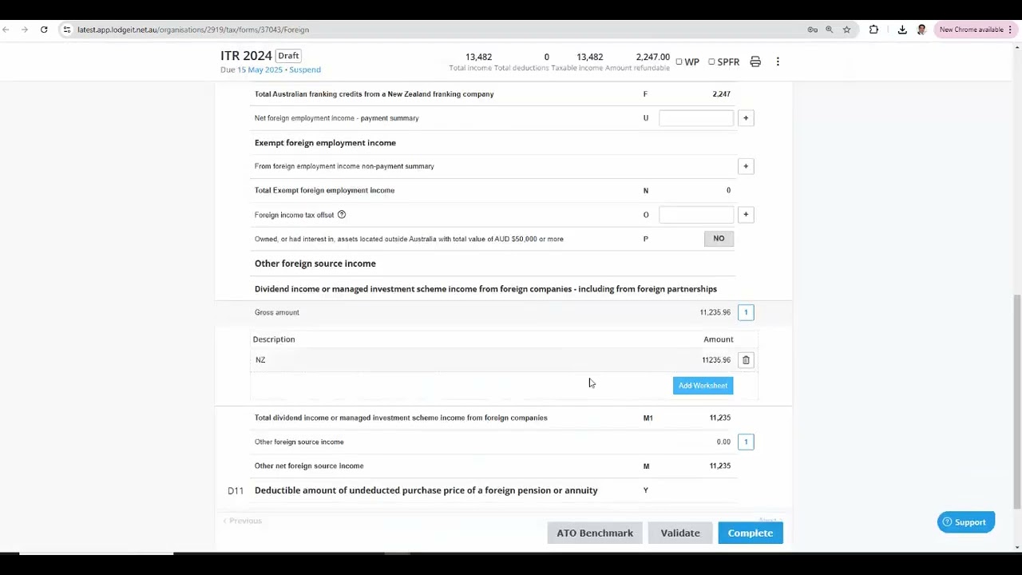Toggle the NO button for overseas assets
The image size is (1022, 575).
[x=719, y=239]
